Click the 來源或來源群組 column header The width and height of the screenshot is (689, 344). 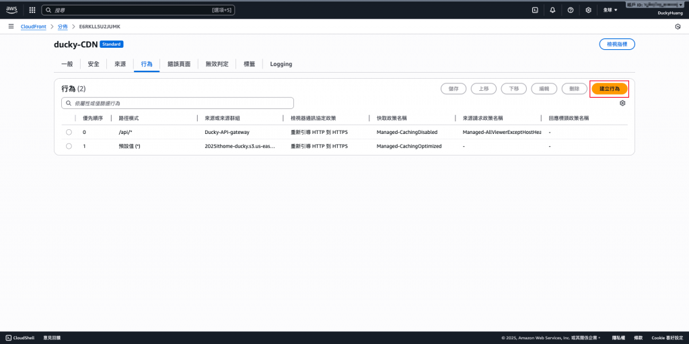click(x=222, y=118)
